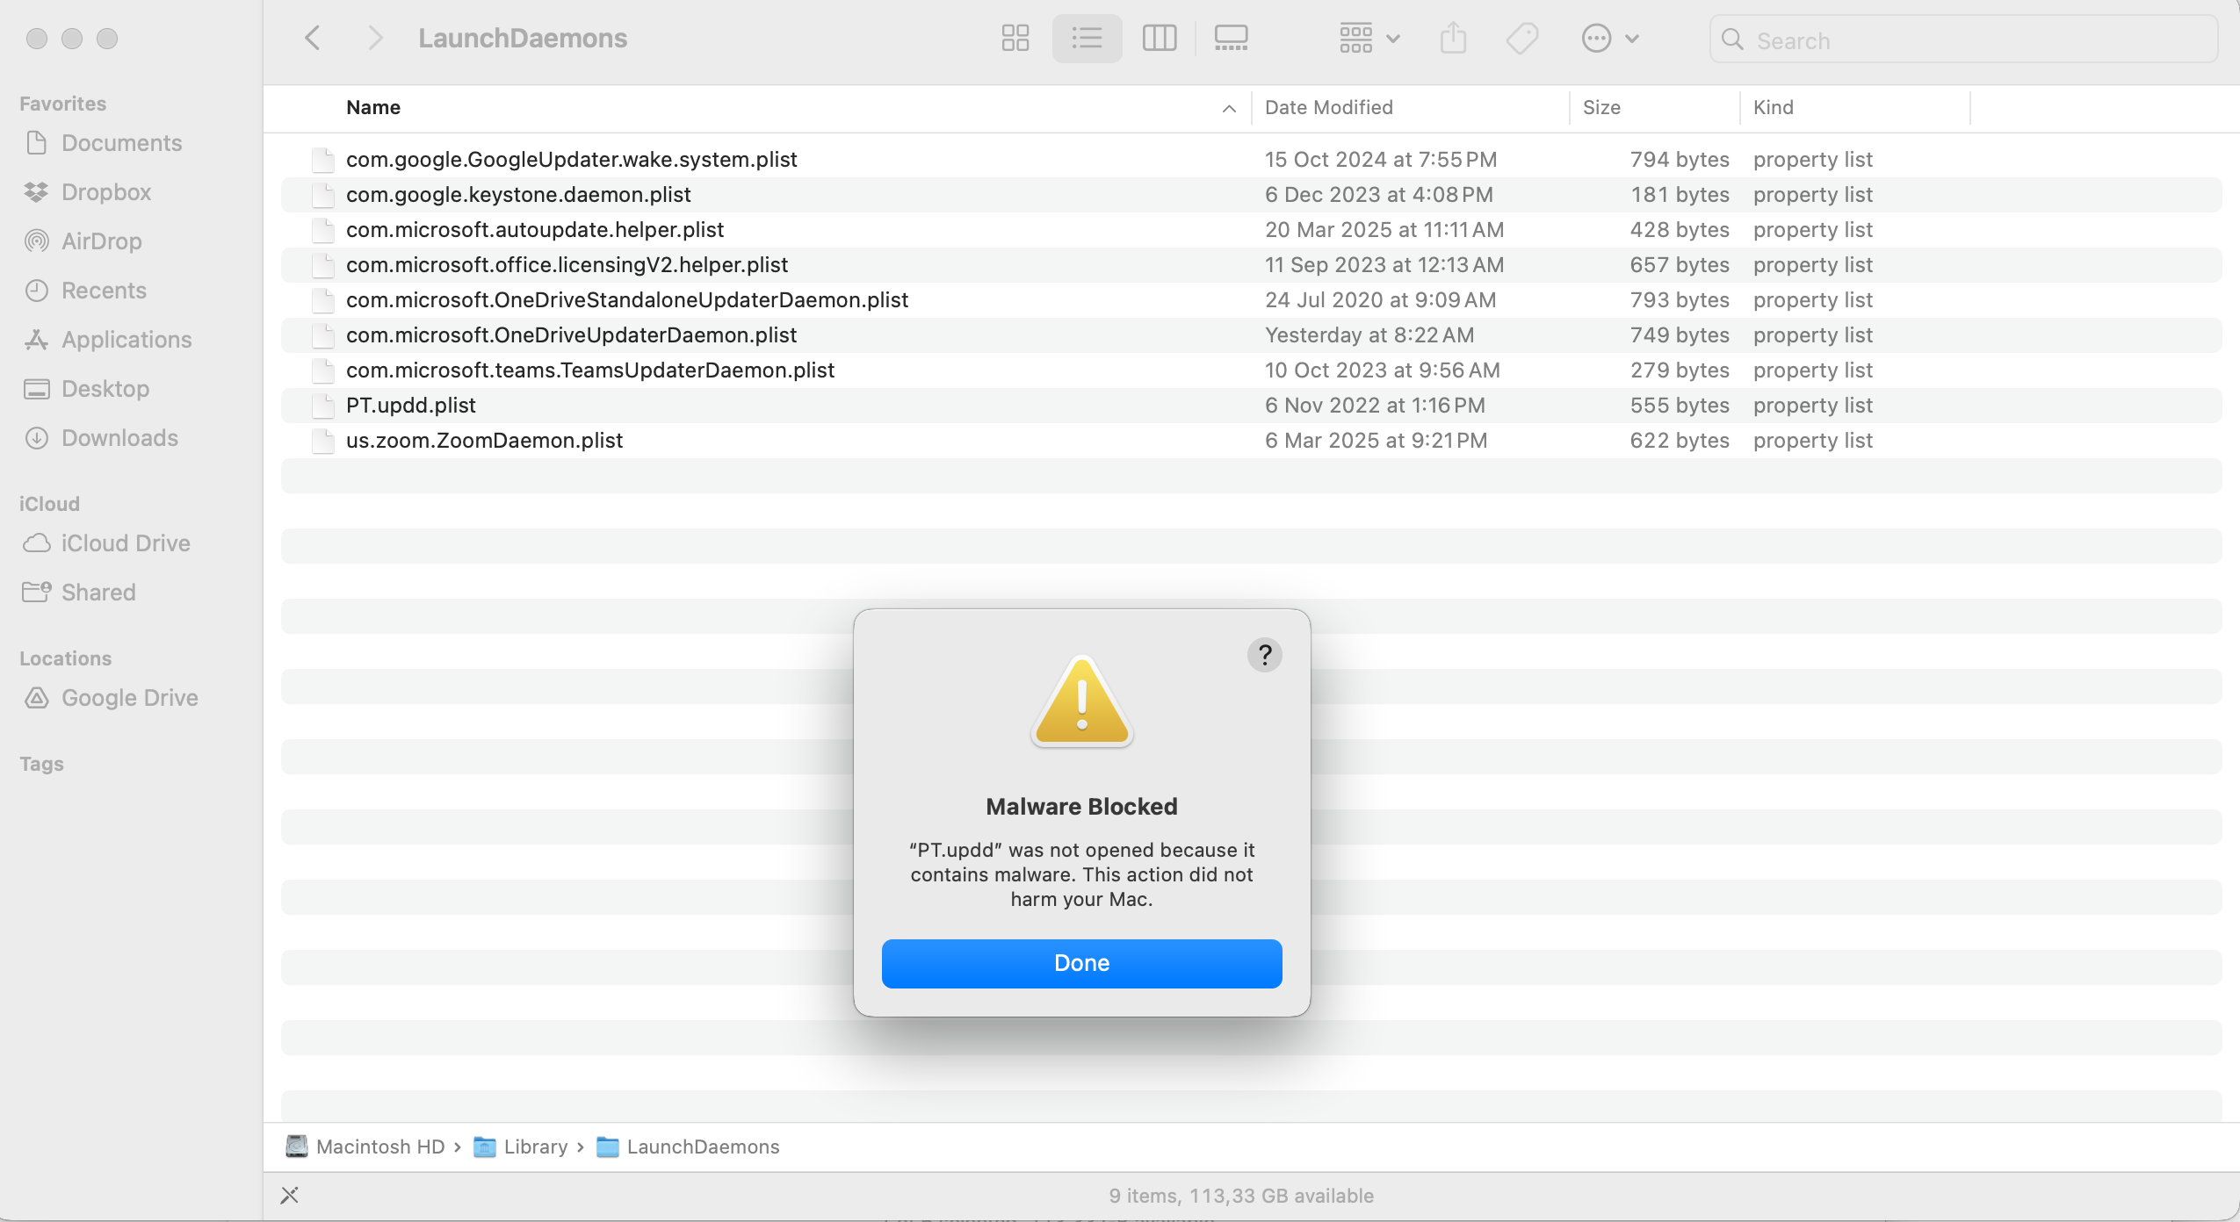Open the Group By dropdown

[1369, 38]
